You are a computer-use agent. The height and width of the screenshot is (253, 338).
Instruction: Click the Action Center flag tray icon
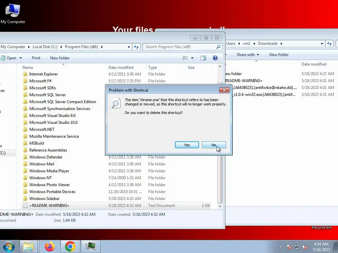289,247
